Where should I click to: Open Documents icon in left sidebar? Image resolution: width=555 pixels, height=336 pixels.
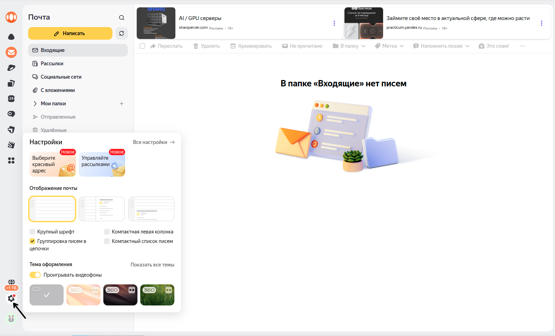click(x=11, y=83)
